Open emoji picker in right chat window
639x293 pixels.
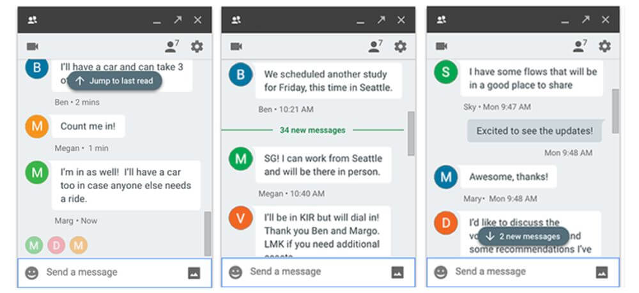click(x=441, y=273)
